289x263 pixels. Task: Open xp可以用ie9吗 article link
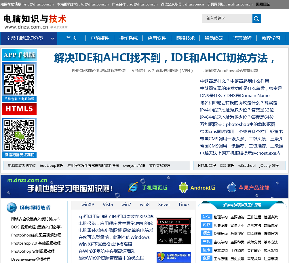[x=116, y=217]
